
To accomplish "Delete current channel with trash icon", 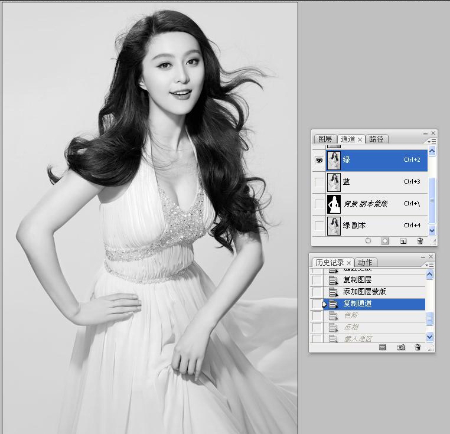I will coord(420,241).
